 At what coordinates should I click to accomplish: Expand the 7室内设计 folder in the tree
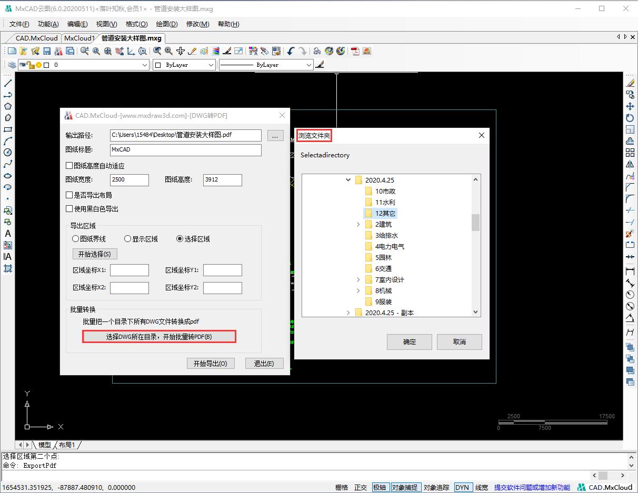click(358, 279)
